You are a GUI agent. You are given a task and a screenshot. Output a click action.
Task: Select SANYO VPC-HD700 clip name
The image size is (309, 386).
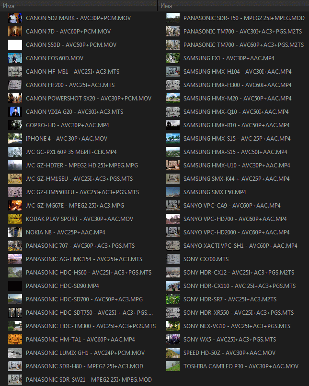pyautogui.click(x=235, y=219)
